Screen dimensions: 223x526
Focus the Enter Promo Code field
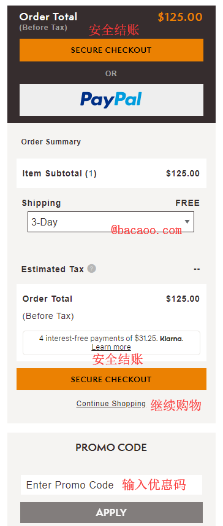pyautogui.click(x=112, y=485)
